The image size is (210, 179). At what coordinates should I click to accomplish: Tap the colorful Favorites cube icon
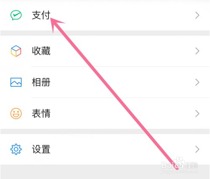click(16, 51)
